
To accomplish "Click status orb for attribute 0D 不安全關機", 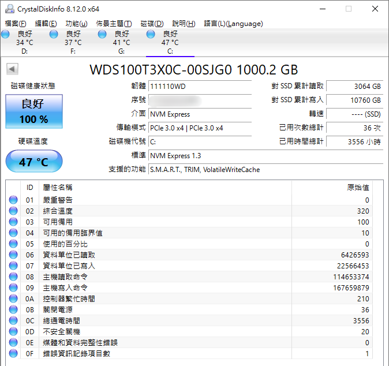I will coord(13,331).
